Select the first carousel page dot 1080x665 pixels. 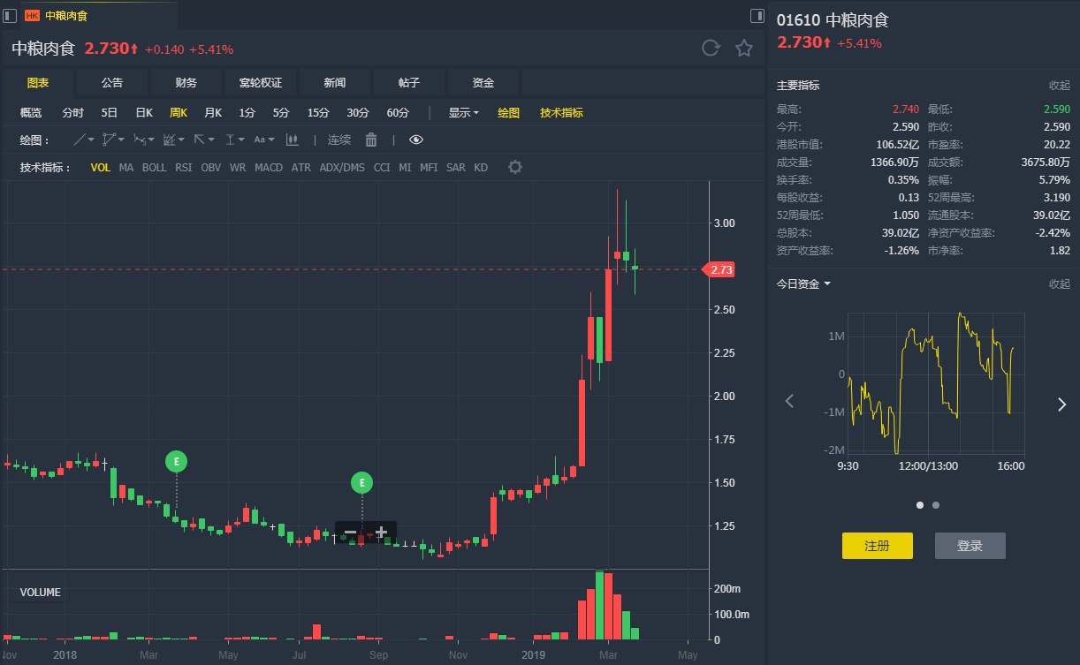point(920,505)
